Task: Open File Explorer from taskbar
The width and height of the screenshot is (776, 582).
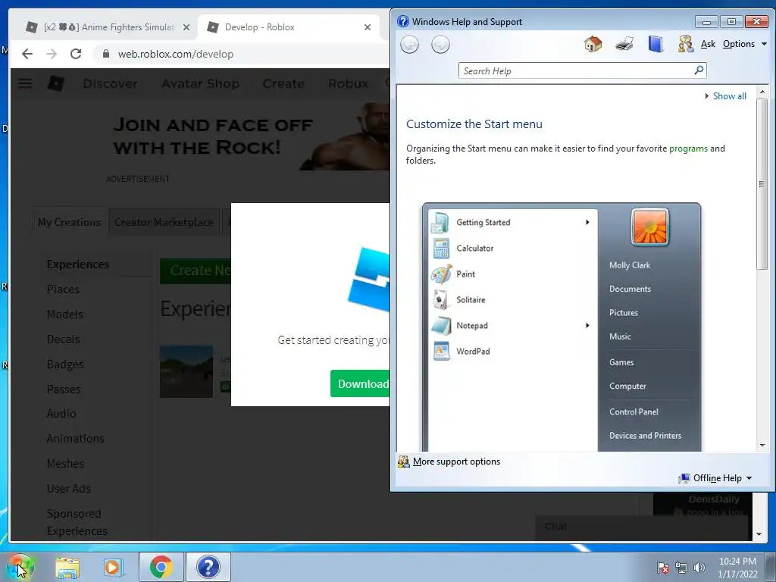Action: (67, 567)
